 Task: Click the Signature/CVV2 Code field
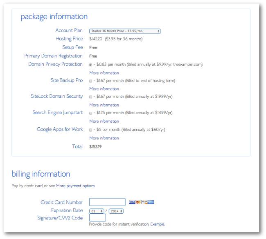97,217
